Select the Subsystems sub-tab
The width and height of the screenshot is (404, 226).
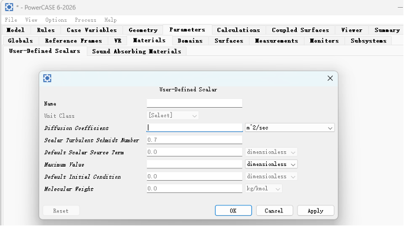point(369,41)
